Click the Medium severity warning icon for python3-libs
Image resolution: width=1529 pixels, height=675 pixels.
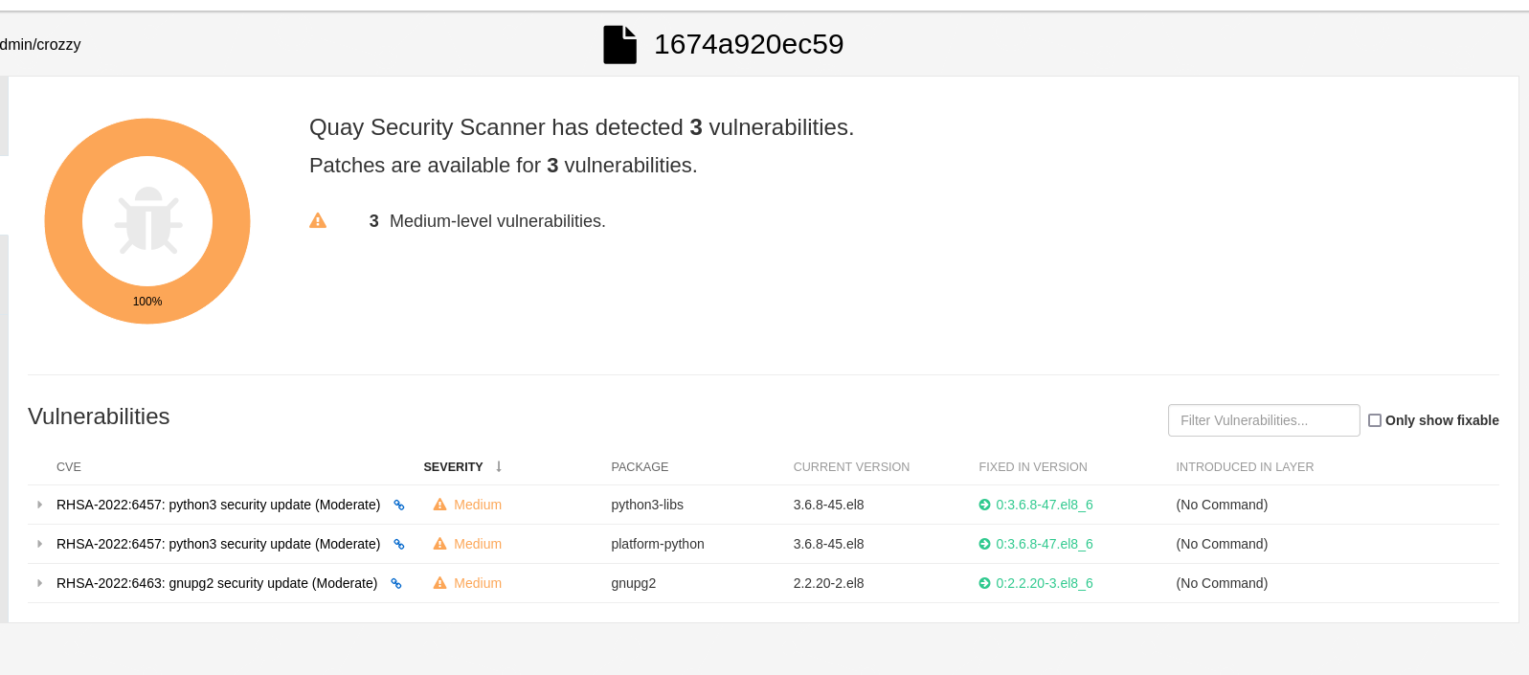(x=439, y=505)
